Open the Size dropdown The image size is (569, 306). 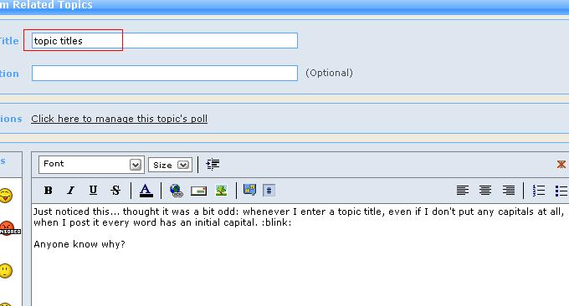click(x=170, y=165)
